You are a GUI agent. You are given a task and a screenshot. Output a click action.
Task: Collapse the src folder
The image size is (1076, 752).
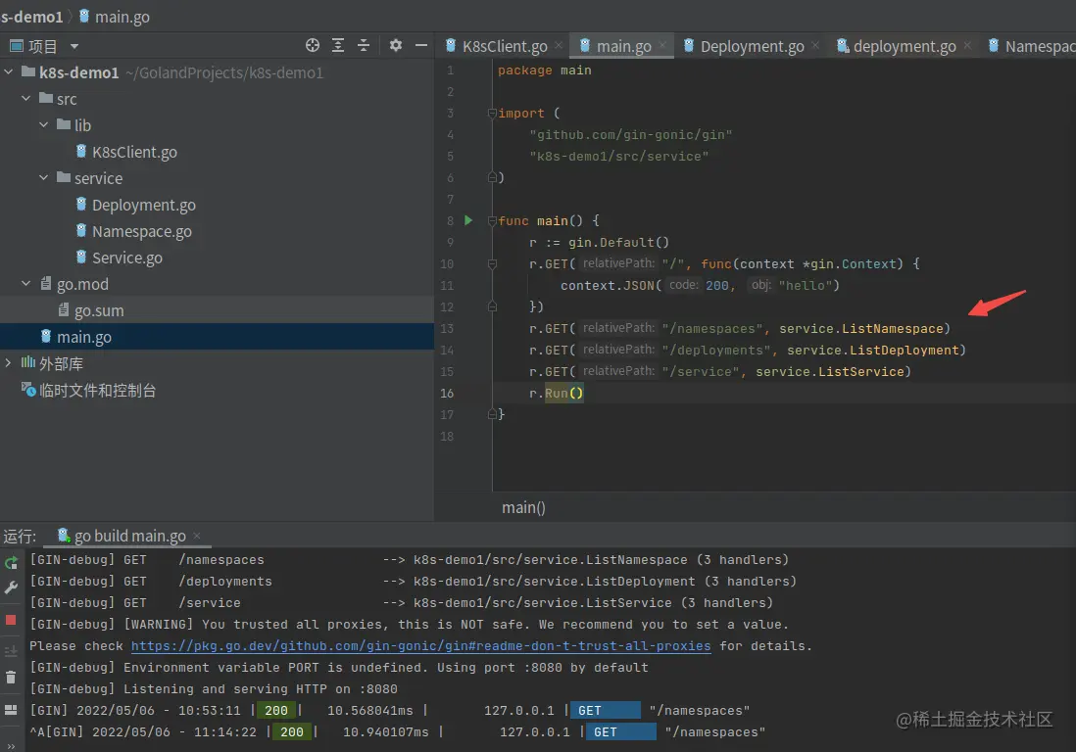26,99
